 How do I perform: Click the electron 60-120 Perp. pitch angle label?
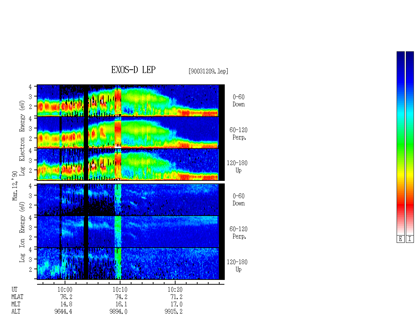click(238, 134)
